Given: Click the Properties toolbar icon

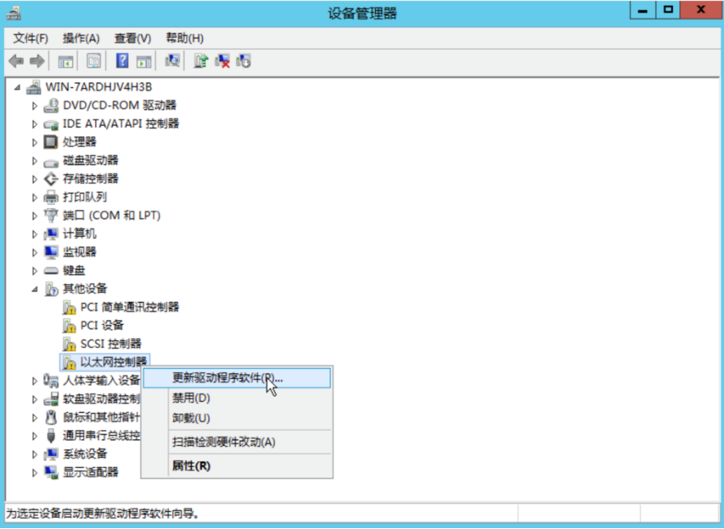Looking at the screenshot, I should [94, 61].
